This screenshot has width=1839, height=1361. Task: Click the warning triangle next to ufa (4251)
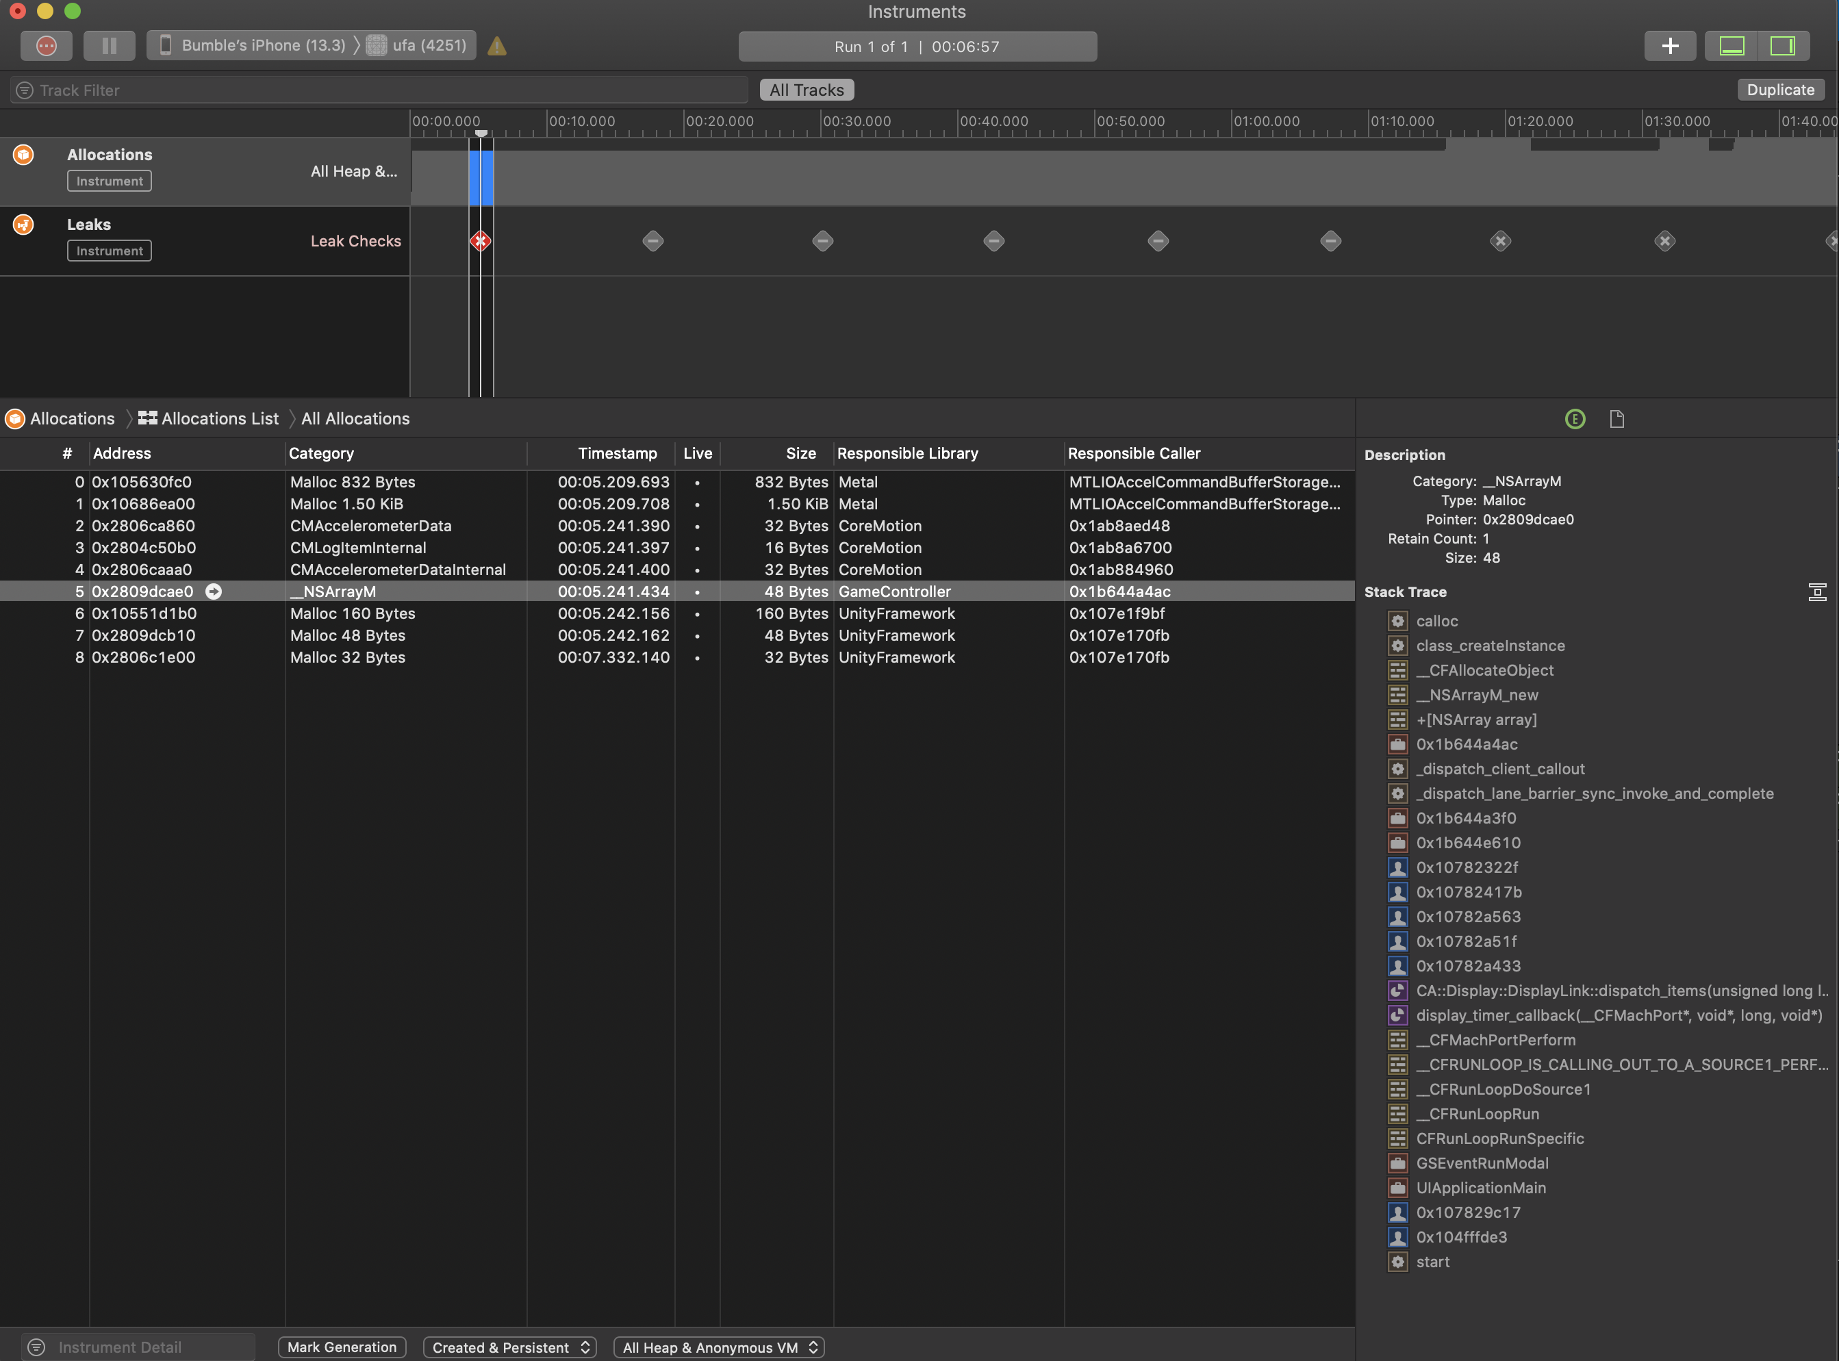(496, 46)
